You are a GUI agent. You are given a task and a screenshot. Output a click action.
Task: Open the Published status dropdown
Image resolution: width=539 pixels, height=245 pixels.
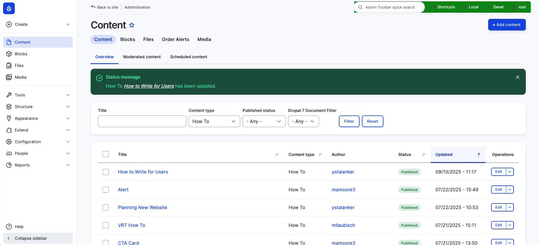click(x=264, y=121)
